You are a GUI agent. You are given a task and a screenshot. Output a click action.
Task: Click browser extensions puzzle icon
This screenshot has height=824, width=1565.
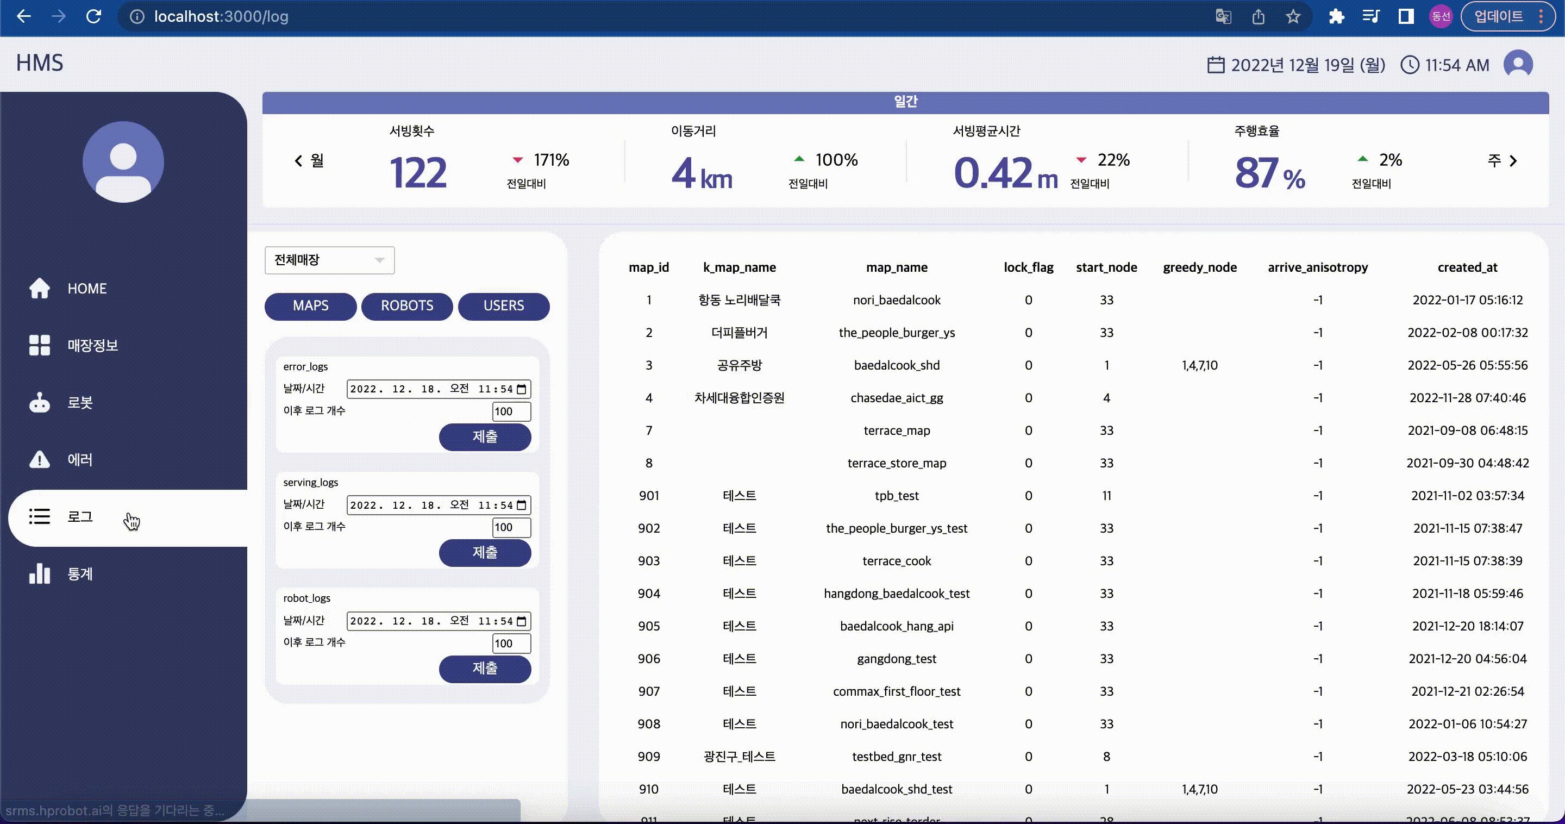click(1336, 16)
